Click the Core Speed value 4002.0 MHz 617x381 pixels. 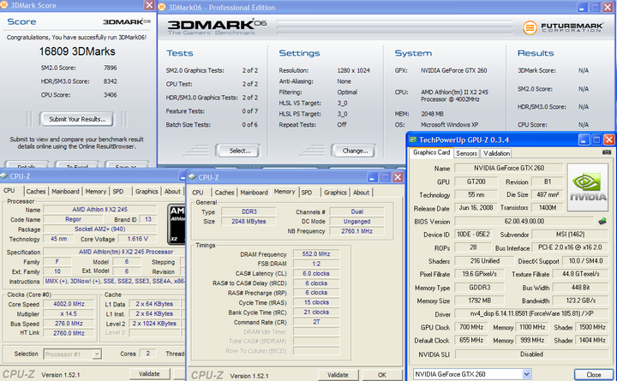(x=69, y=304)
